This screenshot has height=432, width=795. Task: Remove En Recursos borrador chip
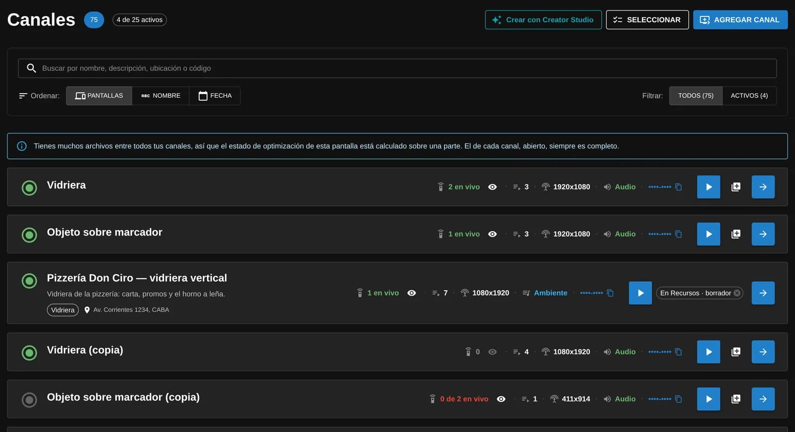[737, 293]
